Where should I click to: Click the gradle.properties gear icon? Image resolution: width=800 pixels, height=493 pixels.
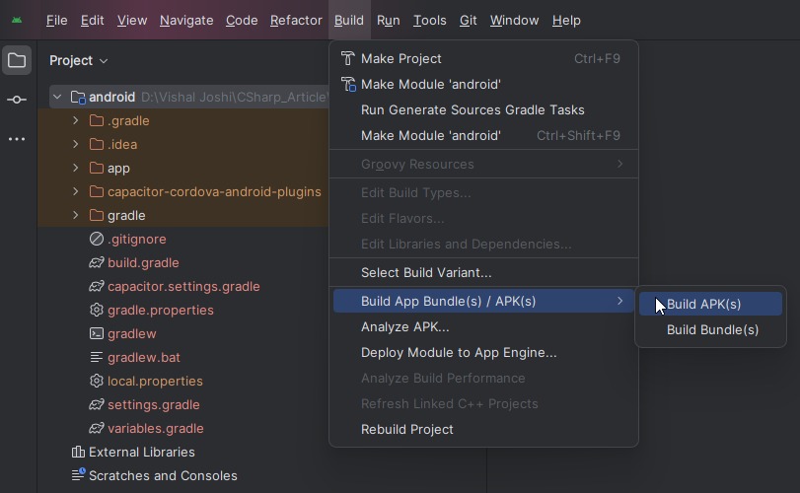pyautogui.click(x=97, y=310)
